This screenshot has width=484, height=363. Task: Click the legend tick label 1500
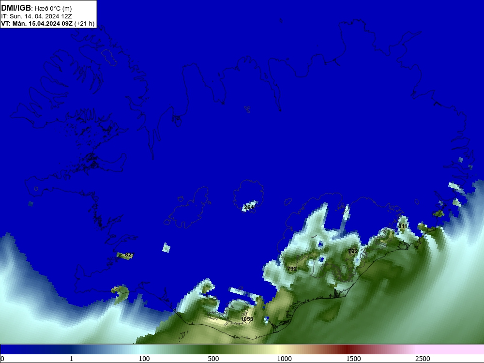coord(353,359)
